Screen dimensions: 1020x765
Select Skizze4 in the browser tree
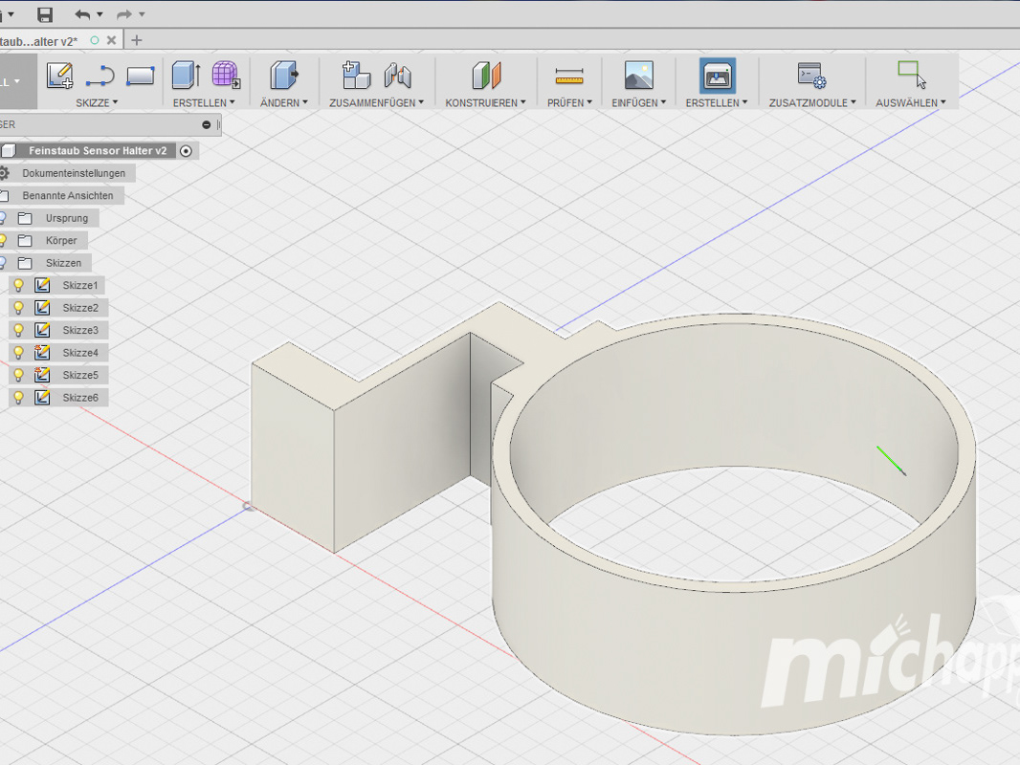coord(80,352)
